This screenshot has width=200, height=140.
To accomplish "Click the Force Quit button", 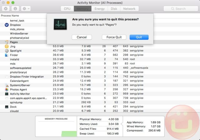I will coord(114,37).
